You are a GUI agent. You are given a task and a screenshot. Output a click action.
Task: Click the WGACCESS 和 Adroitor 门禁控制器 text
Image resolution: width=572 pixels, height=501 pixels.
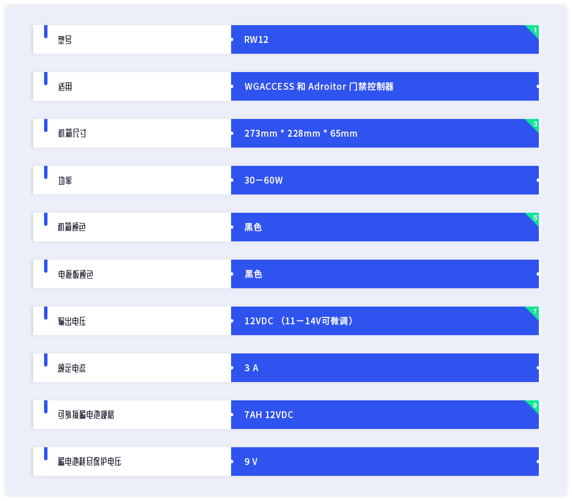tap(319, 86)
